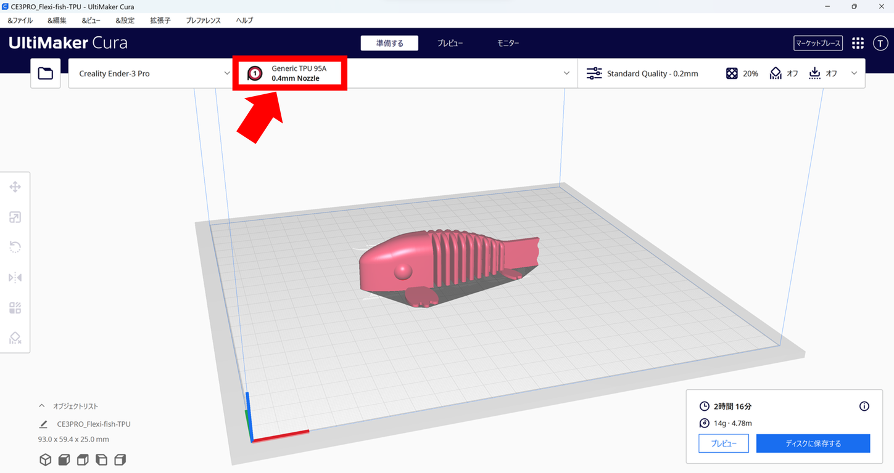Collapse the オブジェクトリスト object list
The image size is (894, 473).
point(41,406)
